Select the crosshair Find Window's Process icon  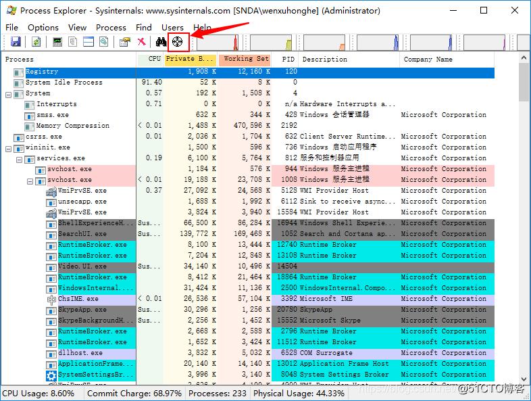(x=178, y=42)
